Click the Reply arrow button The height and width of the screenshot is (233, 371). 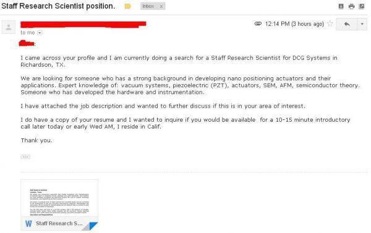coord(347,24)
